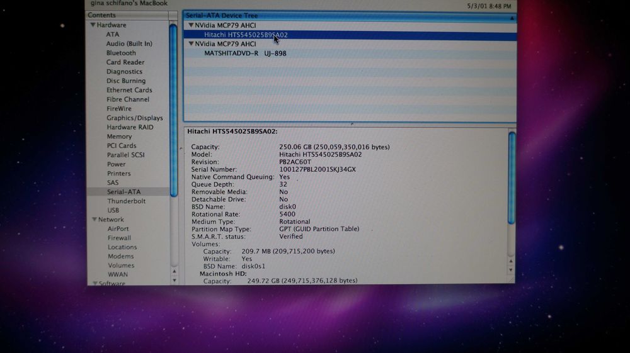Viewport: 630px width, 353px height.
Task: Select Printers in the sidebar
Action: pos(119,173)
